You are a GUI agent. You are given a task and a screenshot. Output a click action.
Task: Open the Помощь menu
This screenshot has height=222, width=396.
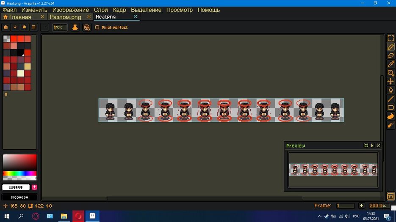[209, 10]
